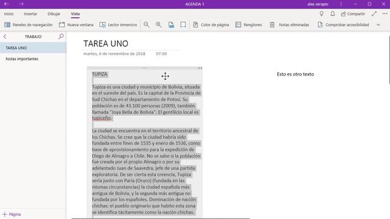Screen dimensions: 390x219
Task: Click the underlined word tupiceño
Action: click(102, 118)
